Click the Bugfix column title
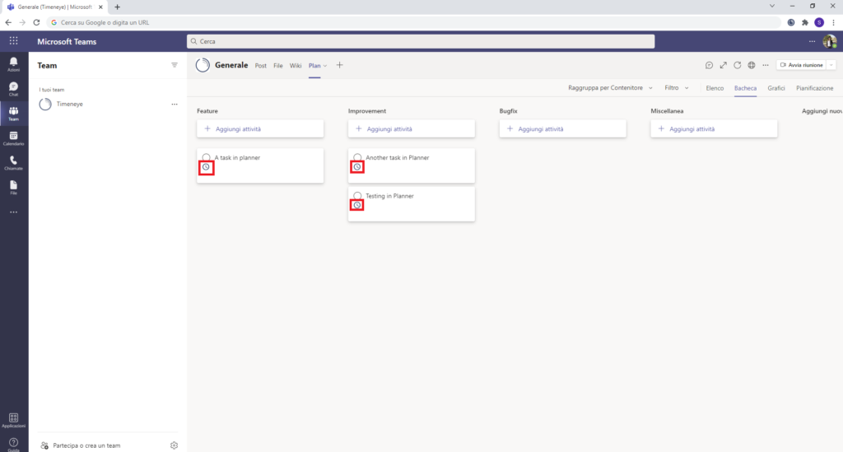This screenshot has height=452, width=843. (508, 111)
